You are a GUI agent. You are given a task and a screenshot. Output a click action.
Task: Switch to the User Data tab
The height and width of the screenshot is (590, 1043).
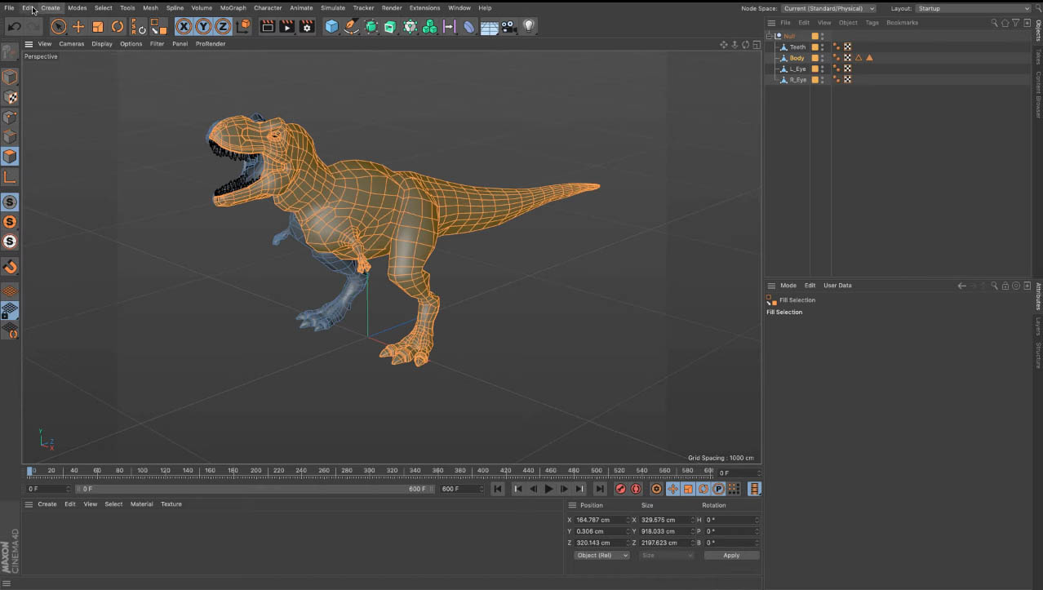point(837,286)
